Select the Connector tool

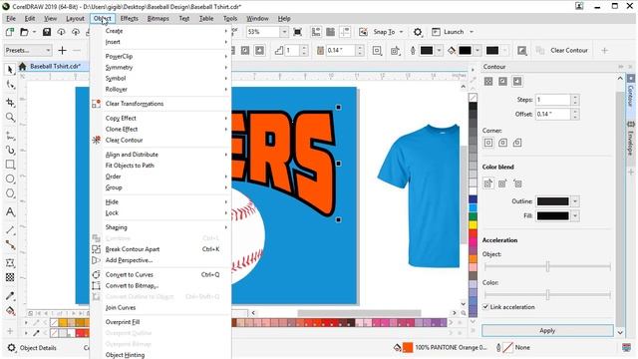click(10, 245)
